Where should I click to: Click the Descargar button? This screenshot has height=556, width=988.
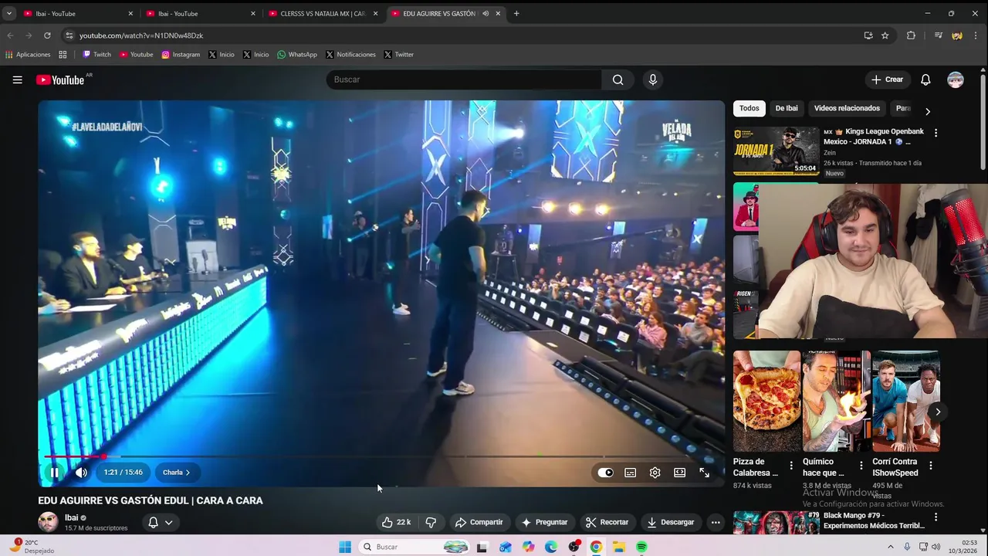click(x=670, y=522)
